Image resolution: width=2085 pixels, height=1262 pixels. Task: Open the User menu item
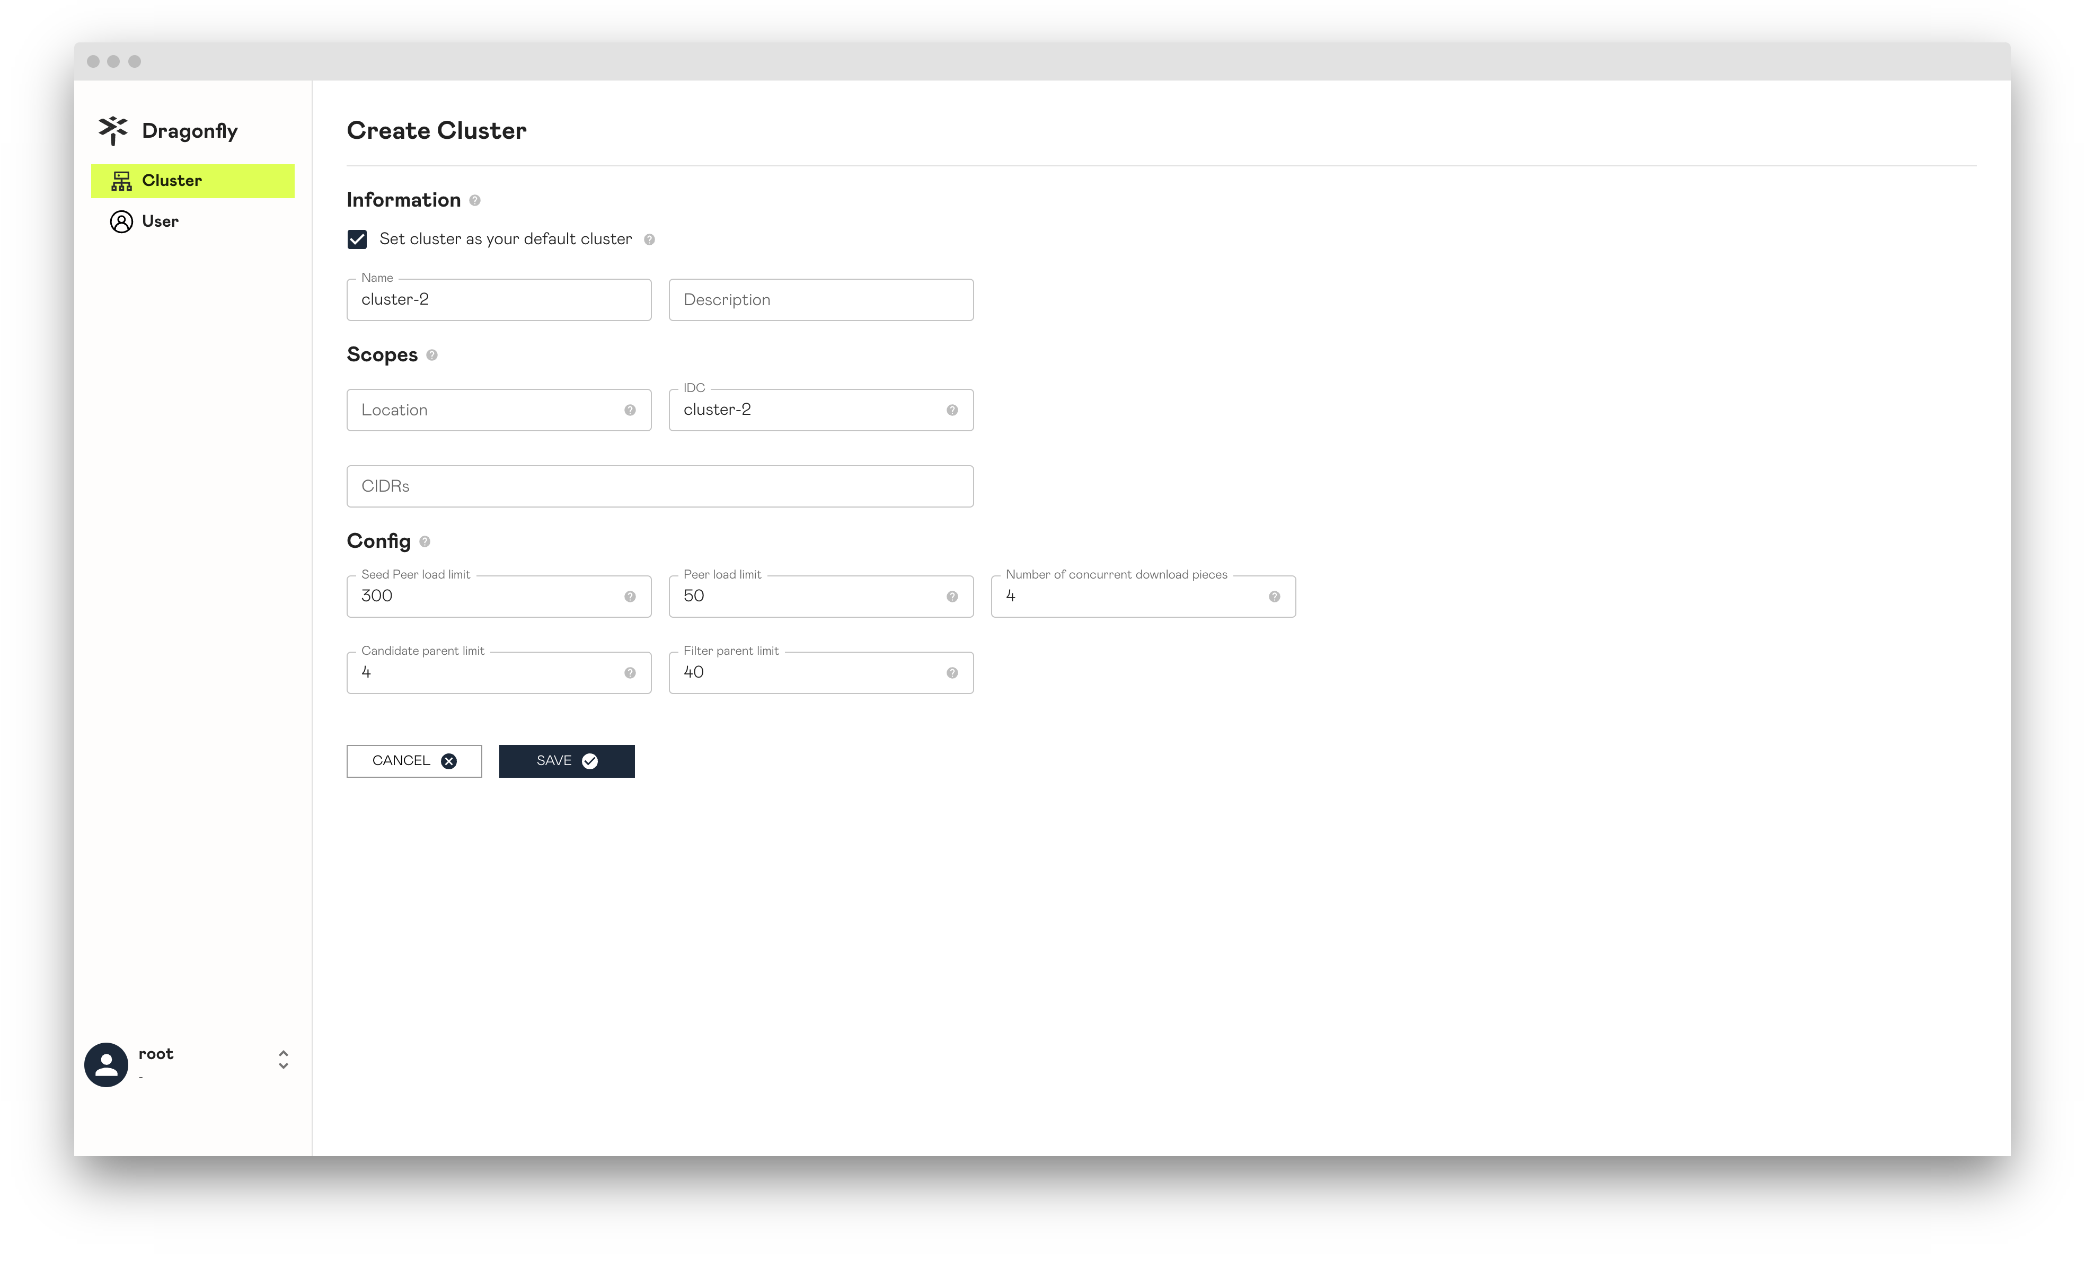193,221
